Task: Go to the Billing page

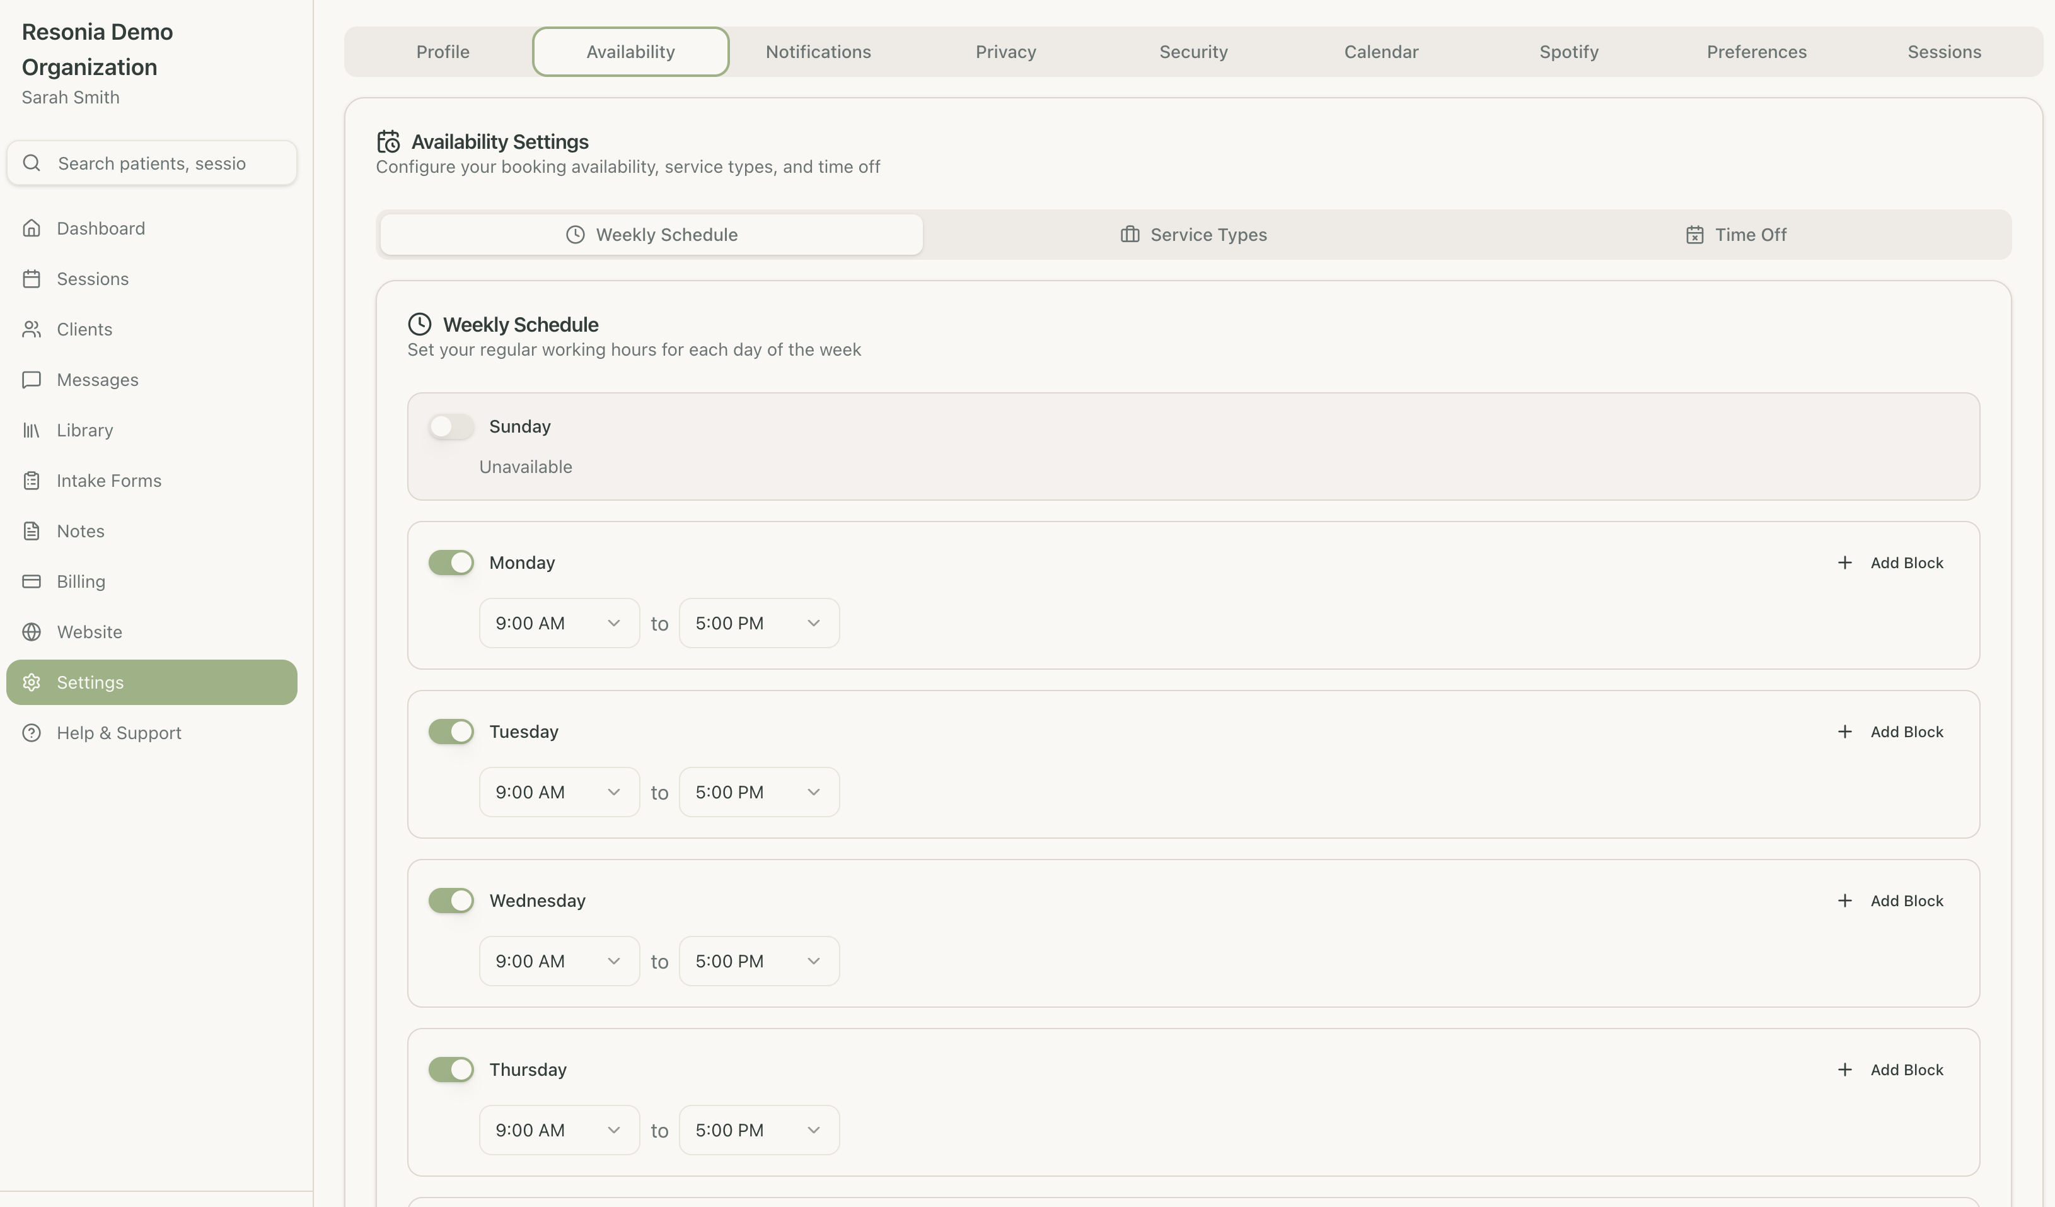Action: pyautogui.click(x=152, y=581)
